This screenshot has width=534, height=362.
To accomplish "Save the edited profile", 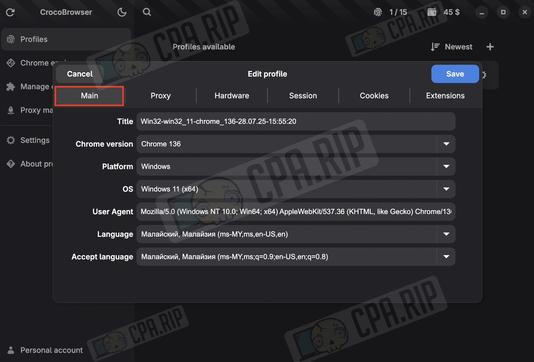I will point(455,74).
